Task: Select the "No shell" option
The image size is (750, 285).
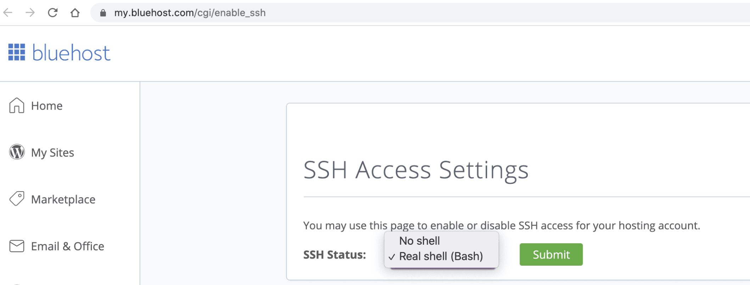Action: (x=419, y=241)
